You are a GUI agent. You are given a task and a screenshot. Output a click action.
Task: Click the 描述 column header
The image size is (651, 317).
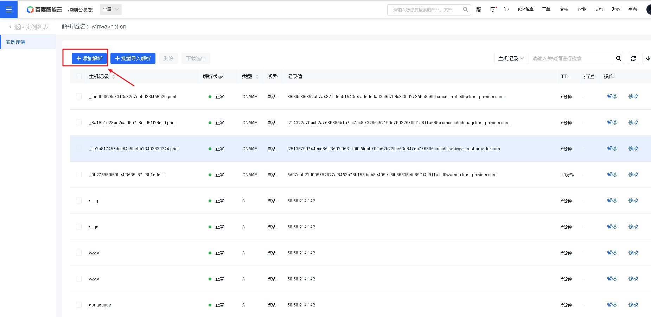point(589,76)
